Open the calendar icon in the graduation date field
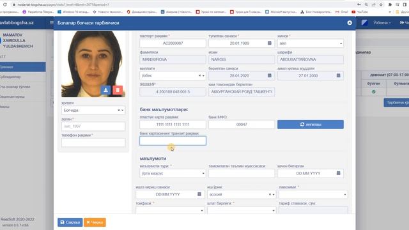Viewport: 409px width, 230px height. 338,173
